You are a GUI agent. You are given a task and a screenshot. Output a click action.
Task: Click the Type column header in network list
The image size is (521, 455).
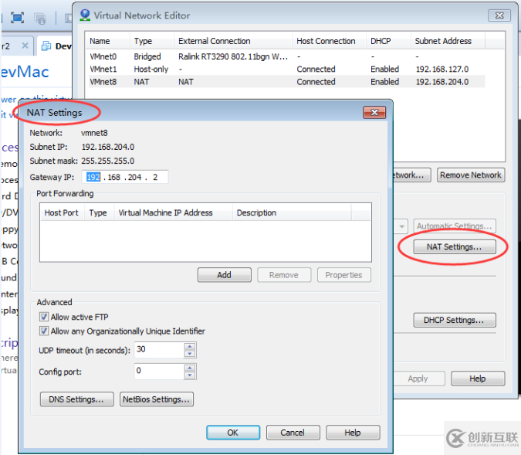tap(152, 41)
